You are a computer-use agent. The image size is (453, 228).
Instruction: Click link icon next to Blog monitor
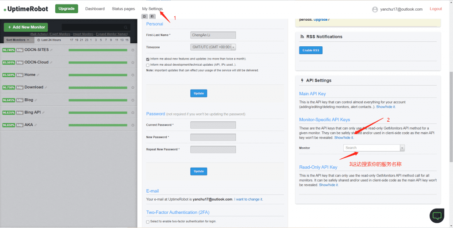[x=35, y=100]
